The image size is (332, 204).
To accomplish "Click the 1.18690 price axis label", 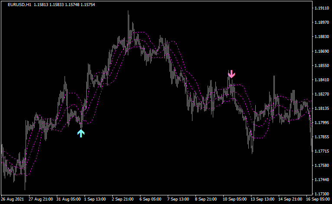I will [x=321, y=51].
